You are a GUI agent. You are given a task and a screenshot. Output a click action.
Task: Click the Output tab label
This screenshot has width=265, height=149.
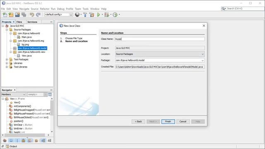click(13, 146)
